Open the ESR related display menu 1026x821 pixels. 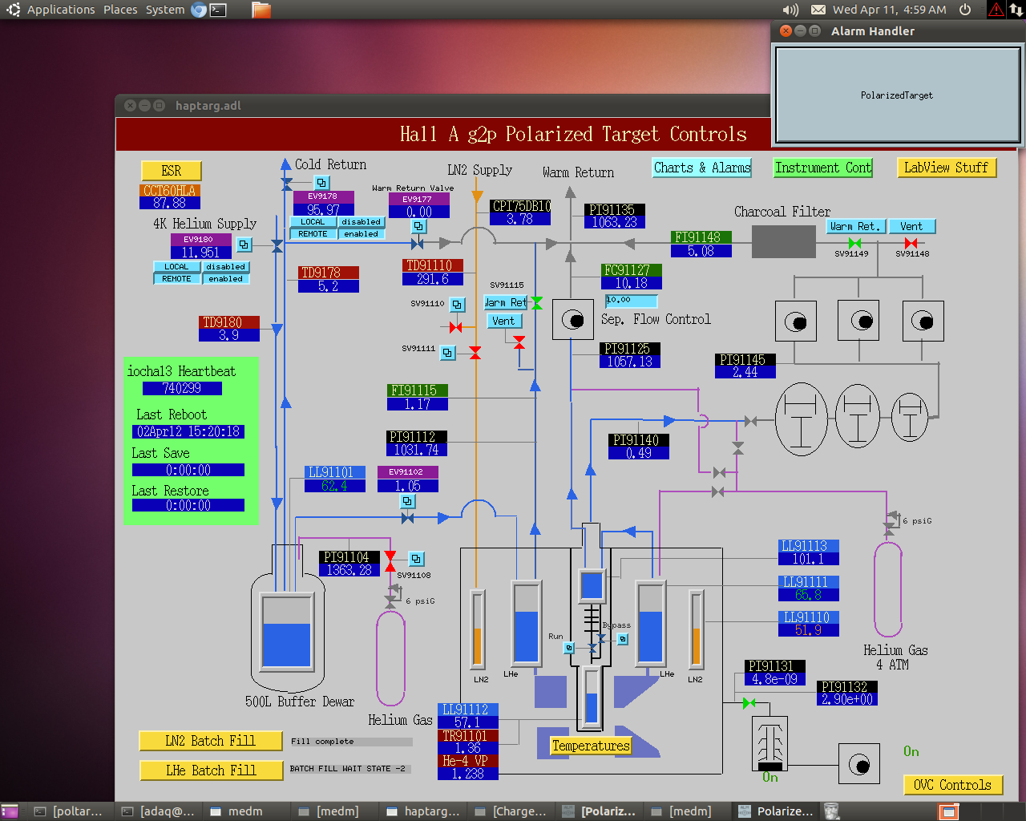point(172,171)
